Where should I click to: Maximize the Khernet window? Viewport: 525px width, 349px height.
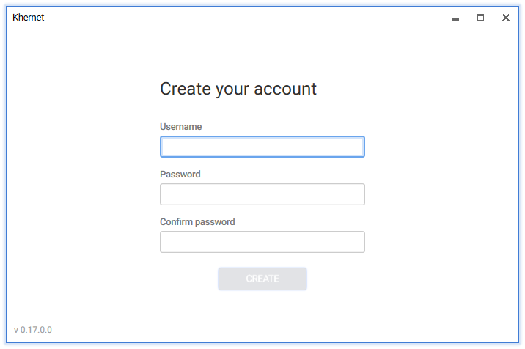(x=481, y=18)
